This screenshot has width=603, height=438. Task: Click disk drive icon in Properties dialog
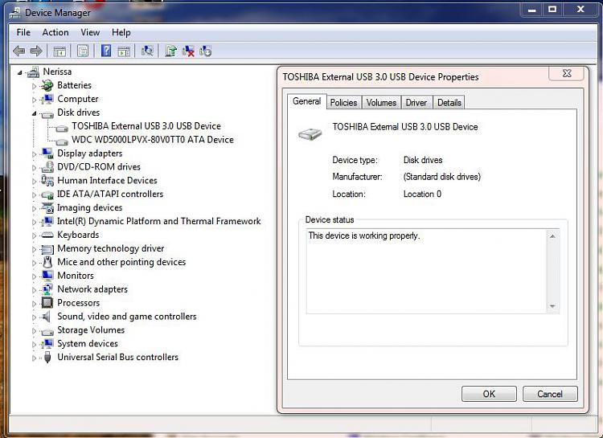(x=310, y=134)
